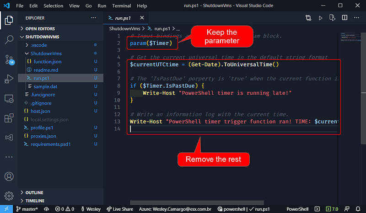This screenshot has height=213, width=366.
Task: Expand the .vscode folder
Action: pyautogui.click(x=38, y=45)
